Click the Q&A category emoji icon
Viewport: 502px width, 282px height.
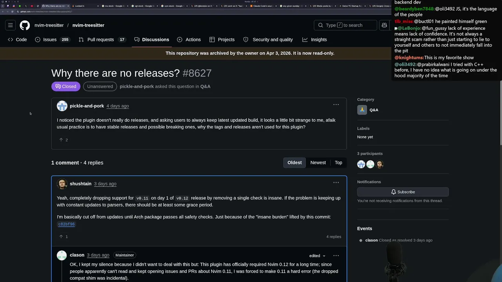(362, 110)
